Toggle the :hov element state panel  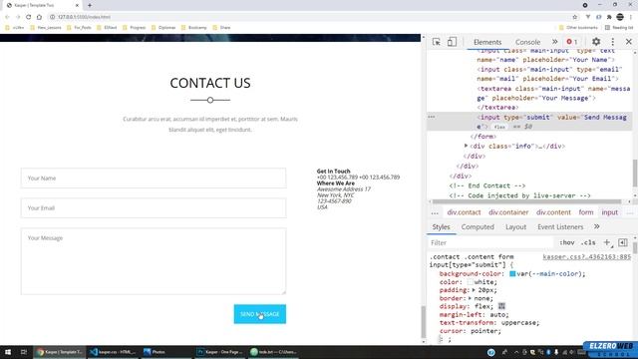tap(567, 242)
